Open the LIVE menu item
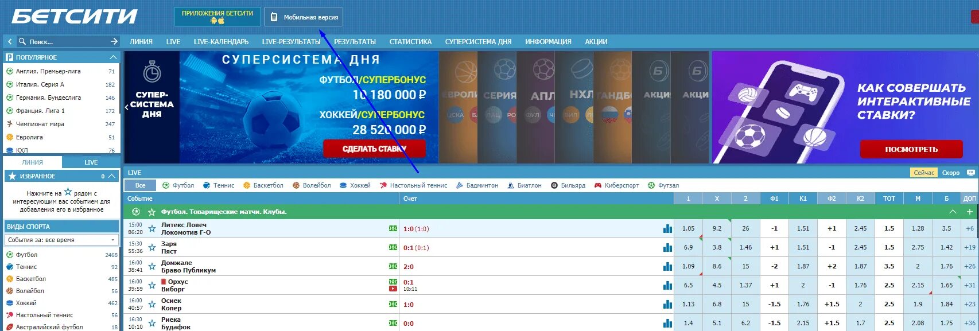Screen dimensions: 979x331 pos(173,41)
